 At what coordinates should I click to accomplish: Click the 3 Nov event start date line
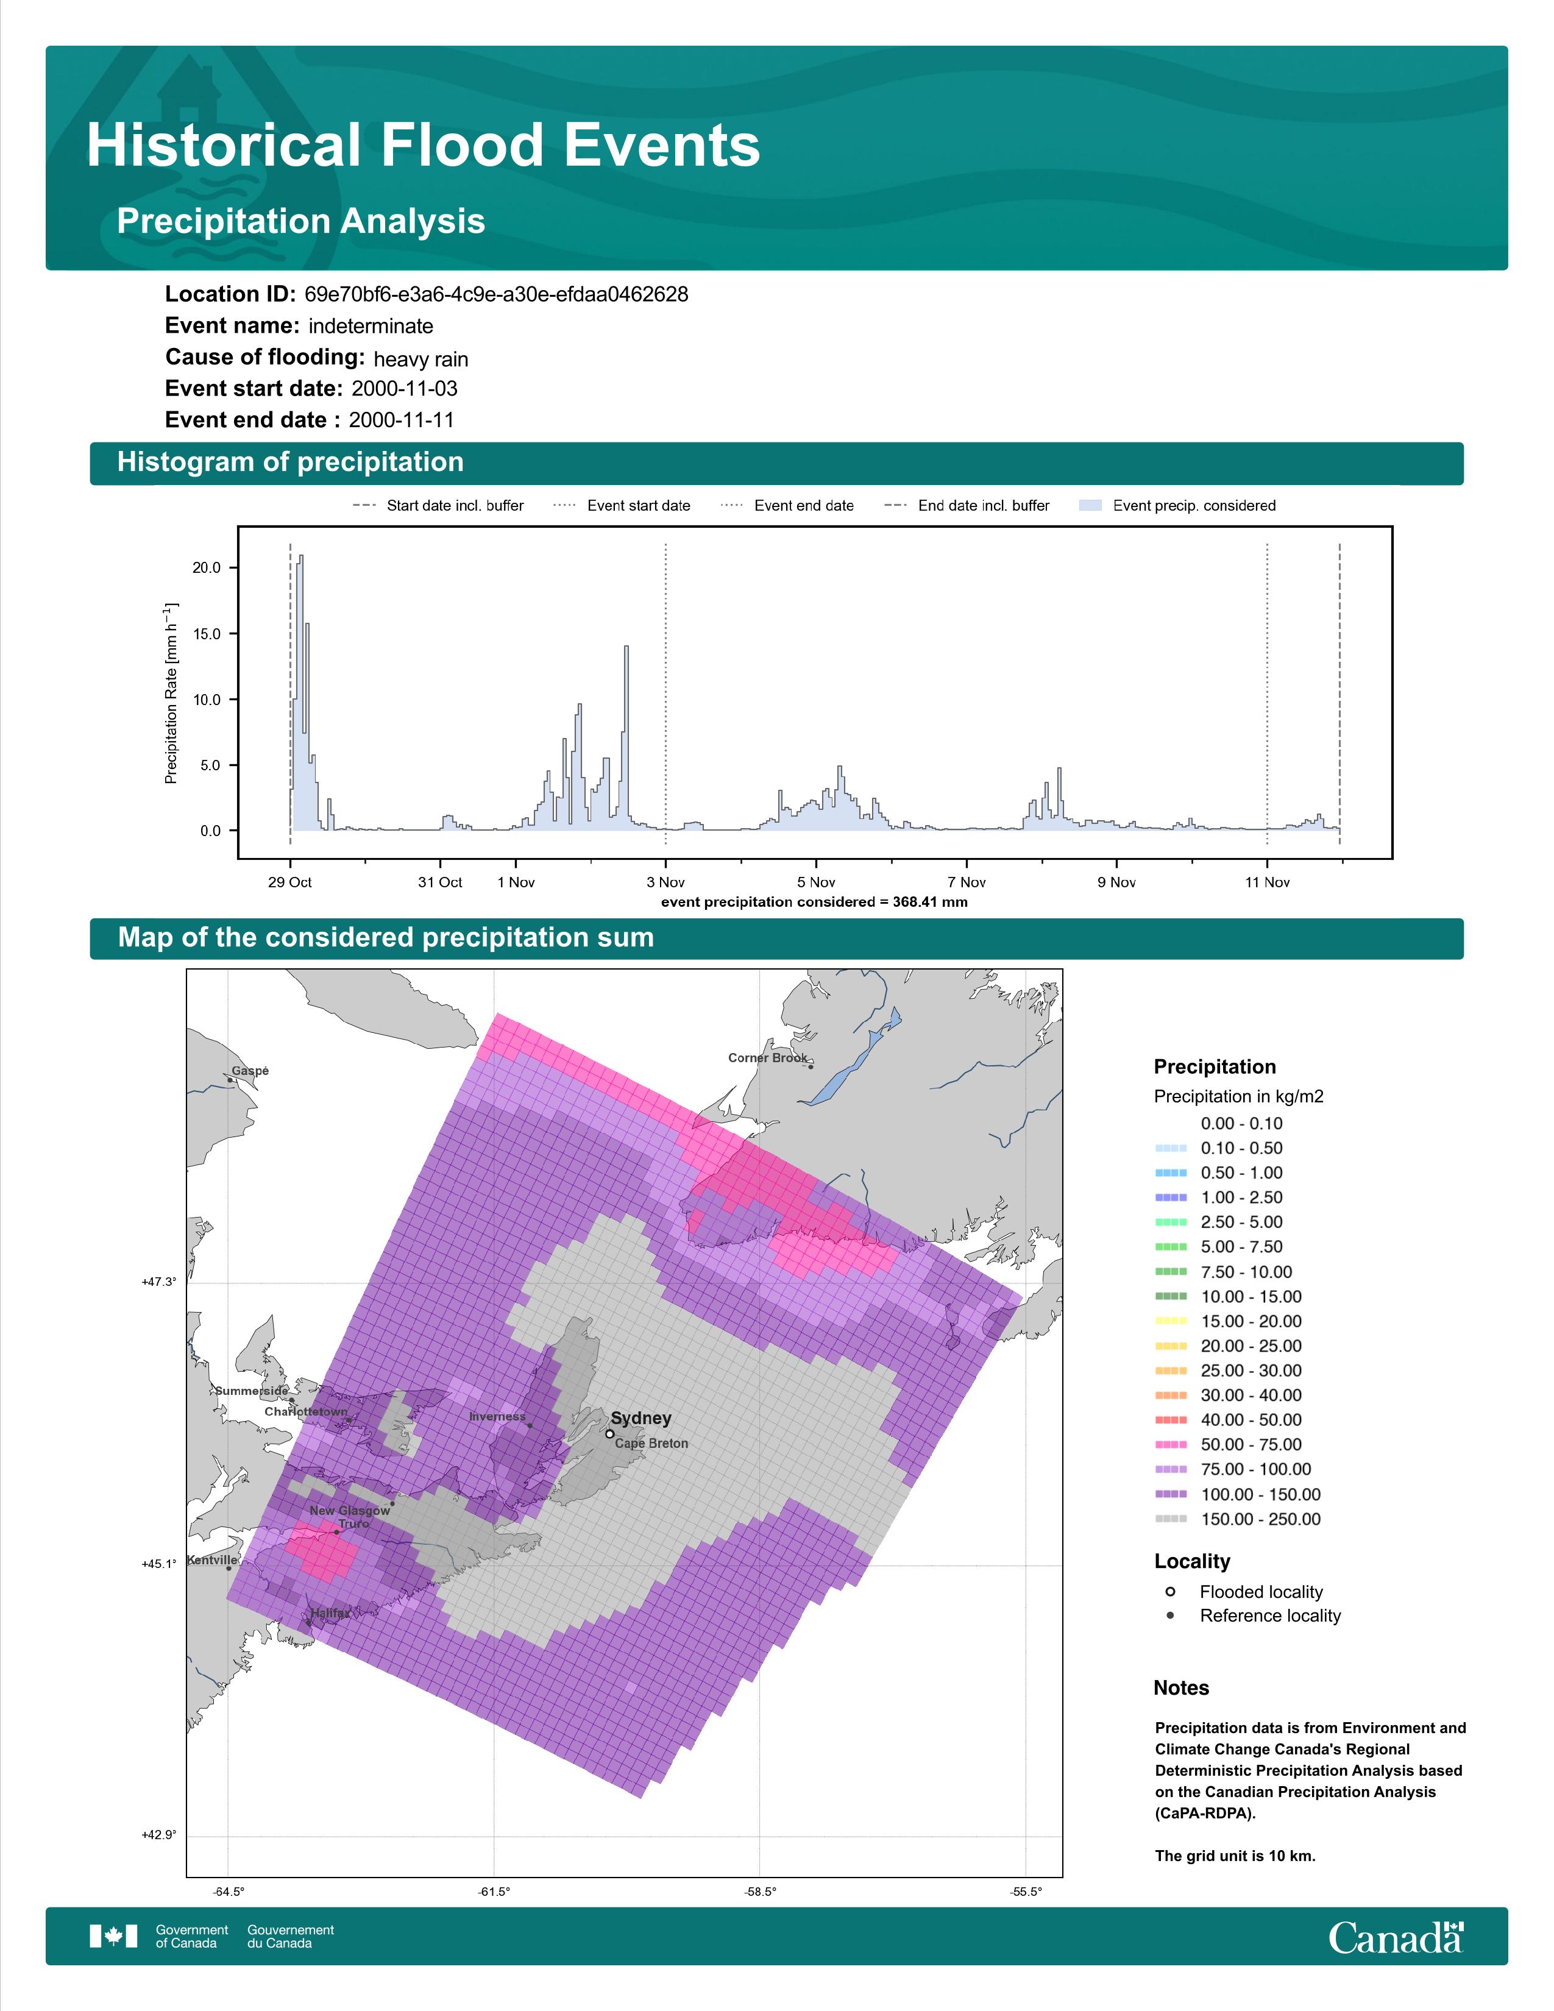click(665, 690)
